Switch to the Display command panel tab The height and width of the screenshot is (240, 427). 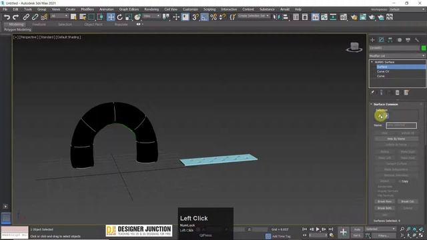408,40
